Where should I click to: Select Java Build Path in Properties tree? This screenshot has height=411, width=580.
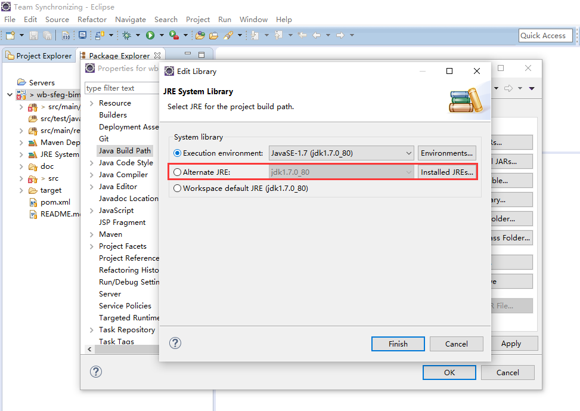125,151
